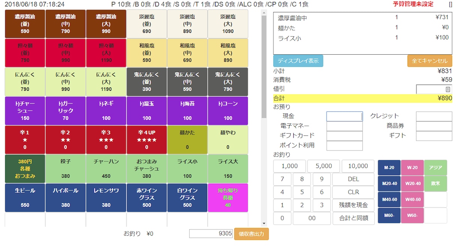This screenshot has height=247, width=457.
Task: Click the receipt number field showing 9305
Action: pos(211,234)
